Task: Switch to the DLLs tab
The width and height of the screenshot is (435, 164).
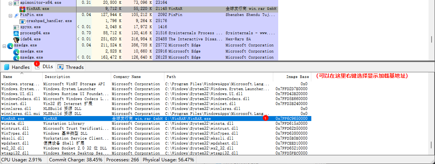Action: coord(44,67)
